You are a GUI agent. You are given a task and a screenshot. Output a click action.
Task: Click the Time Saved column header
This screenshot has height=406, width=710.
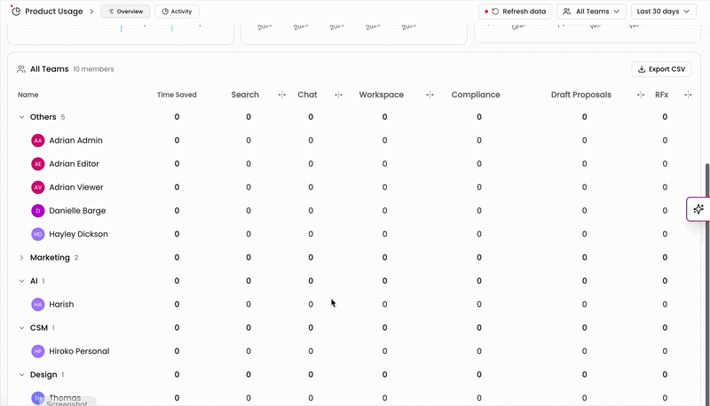[177, 95]
